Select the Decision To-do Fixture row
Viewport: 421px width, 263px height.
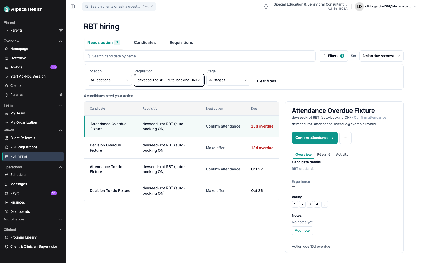tap(181, 191)
